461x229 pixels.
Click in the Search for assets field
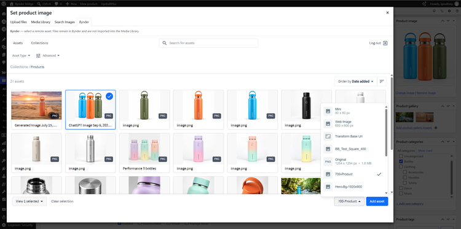click(208, 43)
